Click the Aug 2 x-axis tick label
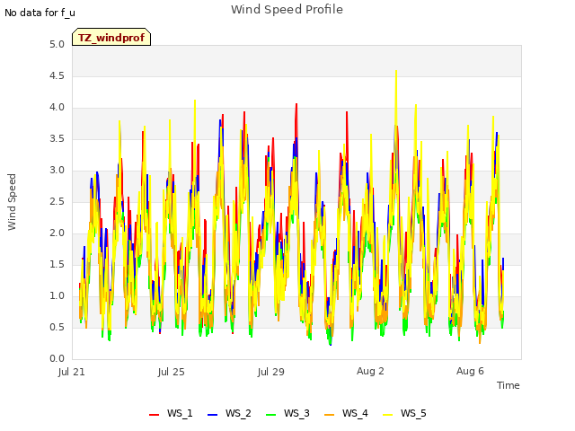 (x=370, y=371)
